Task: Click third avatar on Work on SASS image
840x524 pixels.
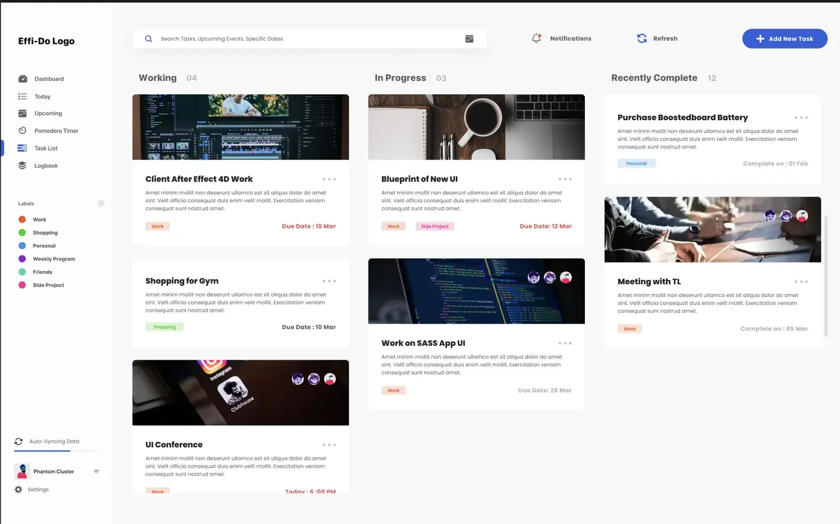Action: [566, 277]
